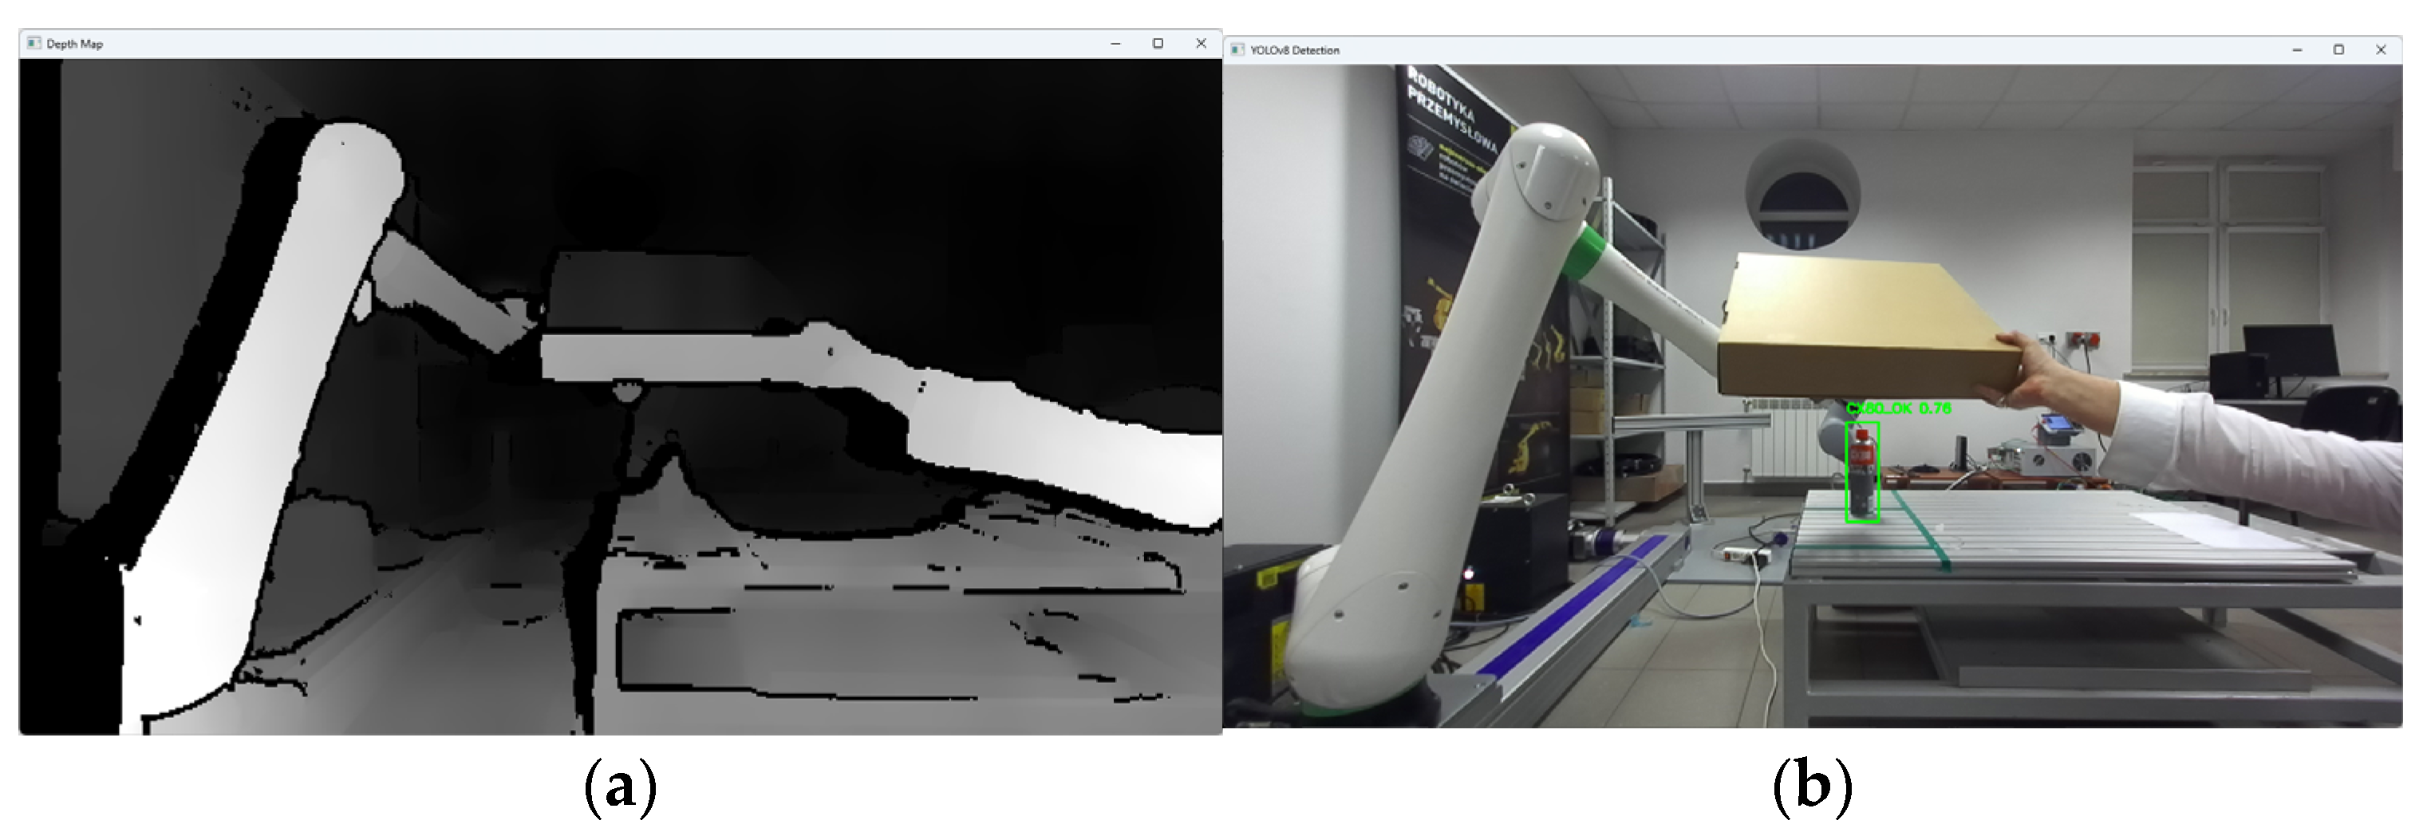The height and width of the screenshot is (836, 2423).
Task: Close the Depth Map window
Action: click(1202, 43)
